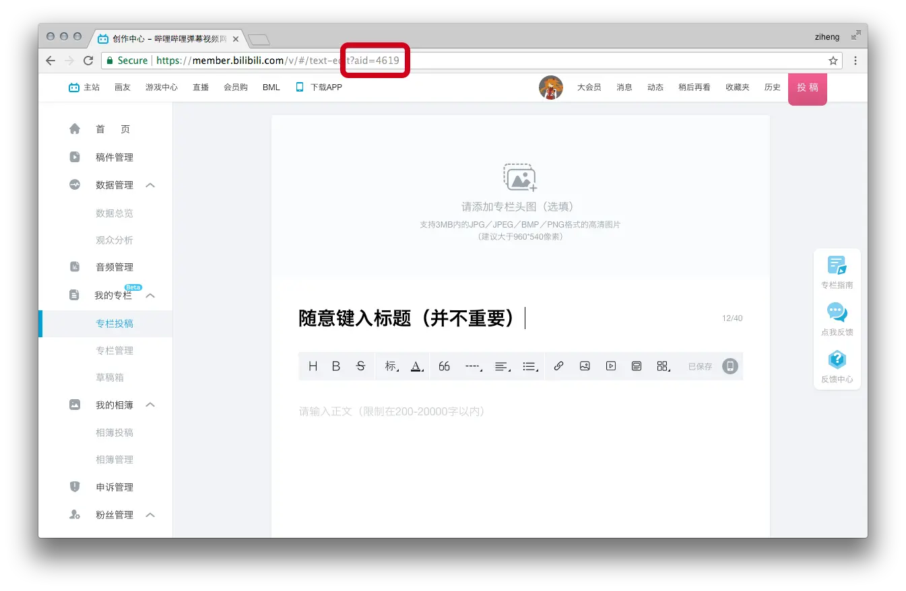Image resolution: width=906 pixels, height=591 pixels.
Task: Open 相簿投稿 in the sidebar
Action: (115, 433)
